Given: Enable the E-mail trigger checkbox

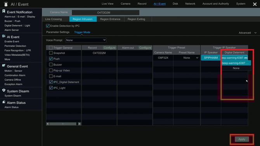Looking at the screenshot, I should [x=51, y=76].
